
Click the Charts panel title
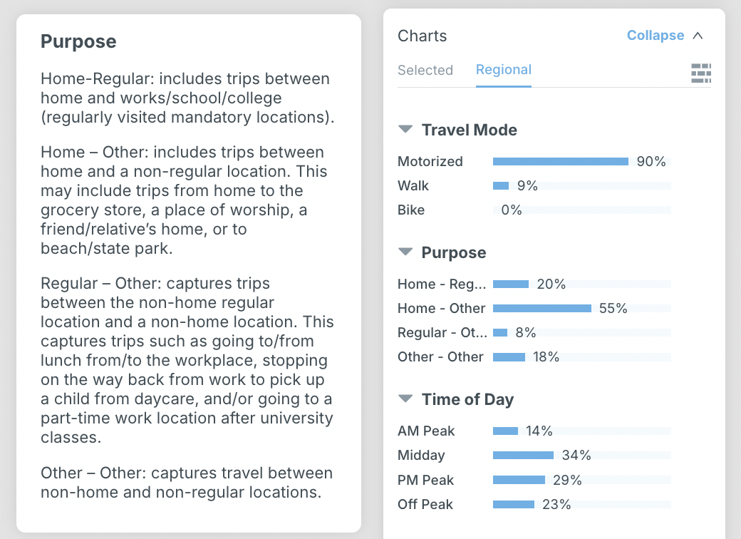point(423,36)
